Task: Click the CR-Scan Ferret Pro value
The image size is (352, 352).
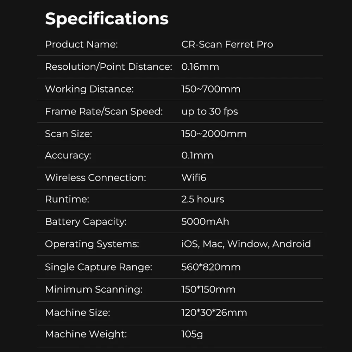Action: point(227,45)
